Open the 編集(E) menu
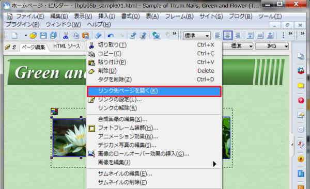 (59, 16)
